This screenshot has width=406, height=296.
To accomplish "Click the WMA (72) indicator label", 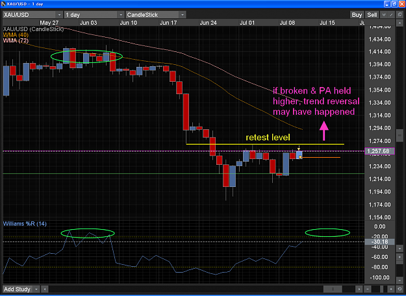I will click(16, 41).
